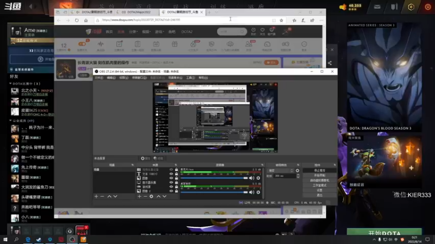Toggle lock on the text (GDI+) source
Viewport: 435px width, 244px height.
coord(176,174)
